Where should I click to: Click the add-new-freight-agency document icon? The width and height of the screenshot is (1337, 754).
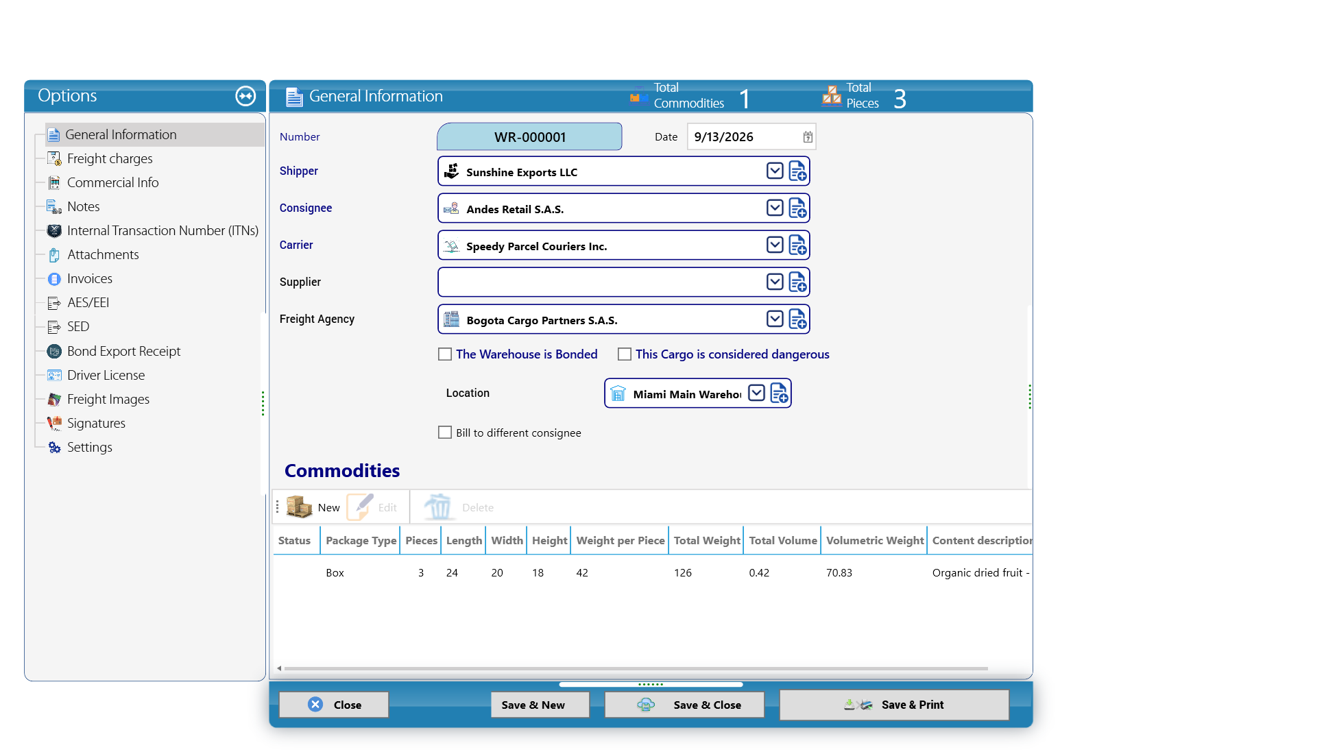797,319
